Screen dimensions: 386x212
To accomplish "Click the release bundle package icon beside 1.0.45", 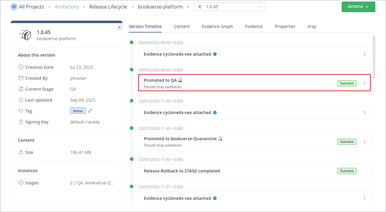I will (26, 35).
